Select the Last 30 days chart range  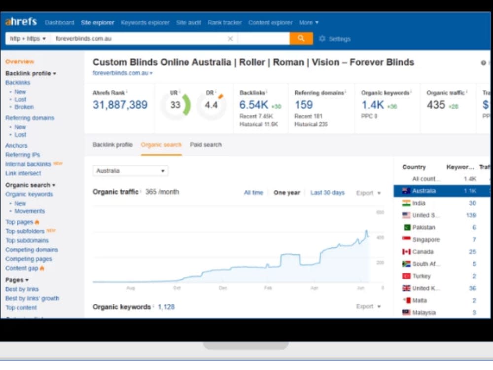click(327, 192)
